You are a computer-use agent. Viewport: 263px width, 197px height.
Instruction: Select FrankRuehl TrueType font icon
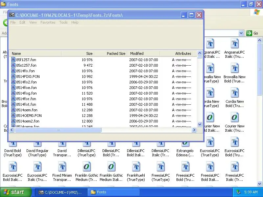[x=136, y=167]
